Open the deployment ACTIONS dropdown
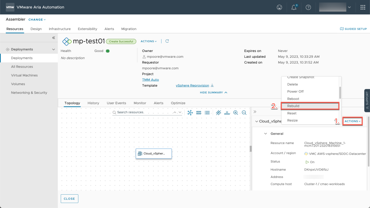The width and height of the screenshot is (370, 208). point(149,41)
